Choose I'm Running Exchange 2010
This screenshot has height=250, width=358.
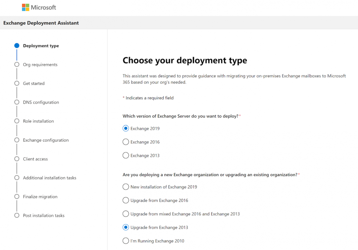pyautogui.click(x=126, y=241)
